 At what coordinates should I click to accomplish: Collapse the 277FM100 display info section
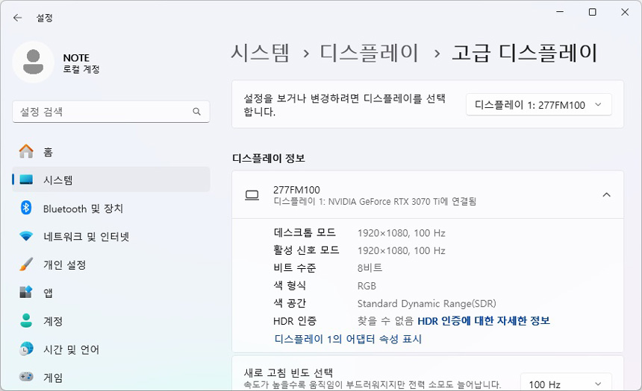point(606,195)
